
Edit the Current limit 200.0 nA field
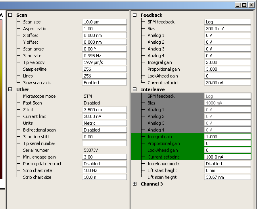tap(104, 116)
